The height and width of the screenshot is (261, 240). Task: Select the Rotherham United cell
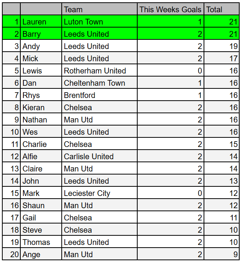[x=99, y=70]
